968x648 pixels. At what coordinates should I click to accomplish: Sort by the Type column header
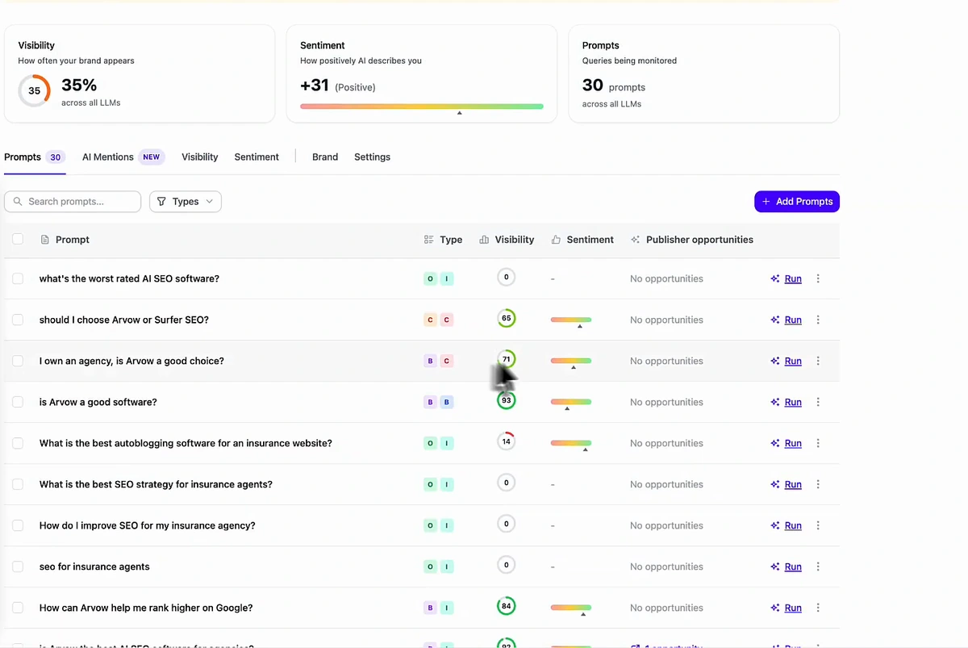(x=443, y=240)
